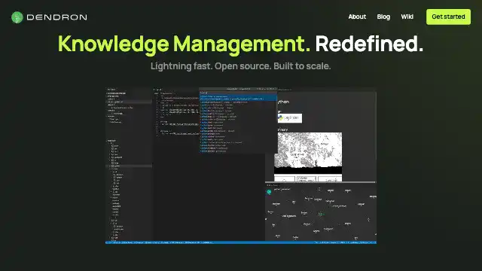
Task: Open the Blog page
Action: point(383,17)
